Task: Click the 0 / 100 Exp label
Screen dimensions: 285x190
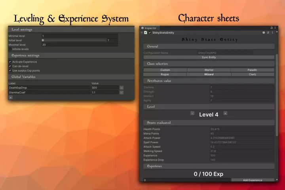Action: click(209, 174)
